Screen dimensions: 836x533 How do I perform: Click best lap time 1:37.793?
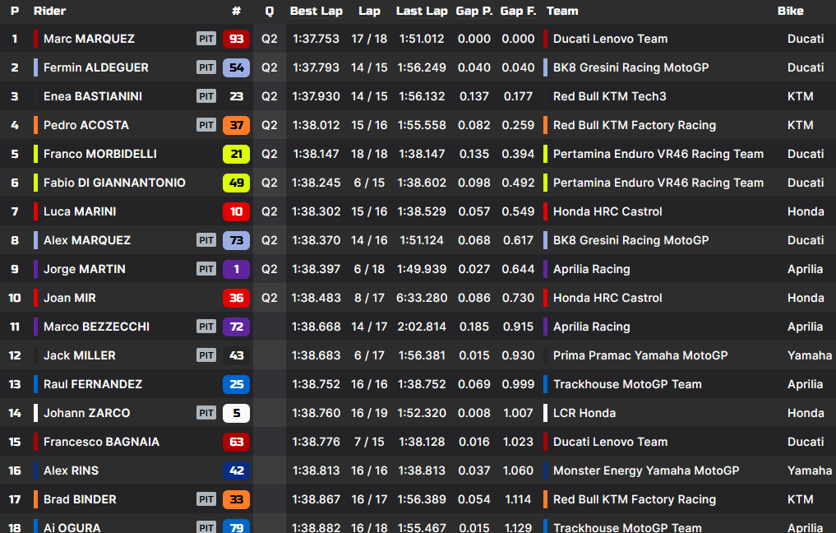click(316, 67)
